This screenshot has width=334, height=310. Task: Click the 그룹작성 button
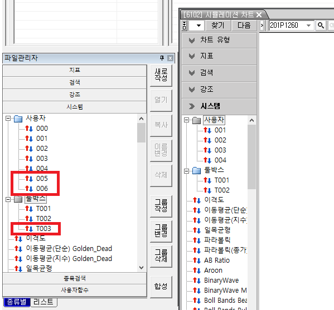point(161,206)
